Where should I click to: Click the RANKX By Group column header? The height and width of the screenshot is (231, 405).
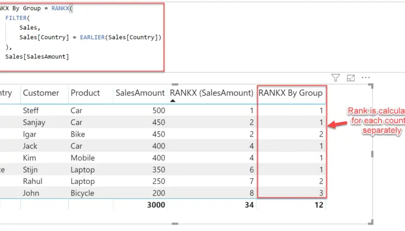pyautogui.click(x=291, y=93)
